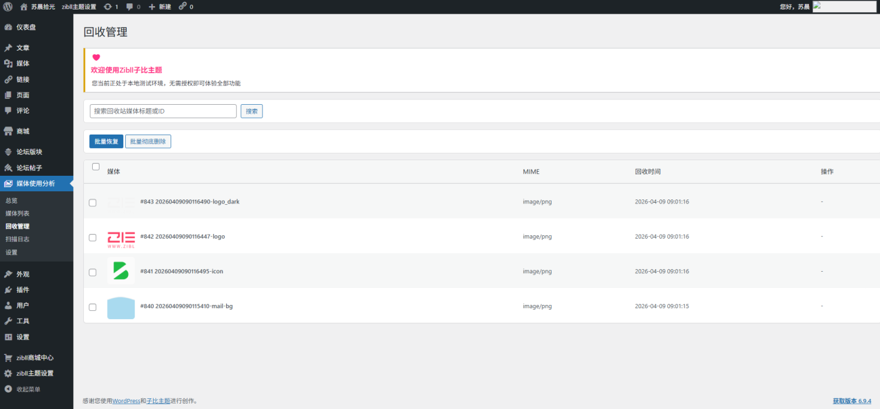Expand the 外观 appearance menu

point(22,274)
